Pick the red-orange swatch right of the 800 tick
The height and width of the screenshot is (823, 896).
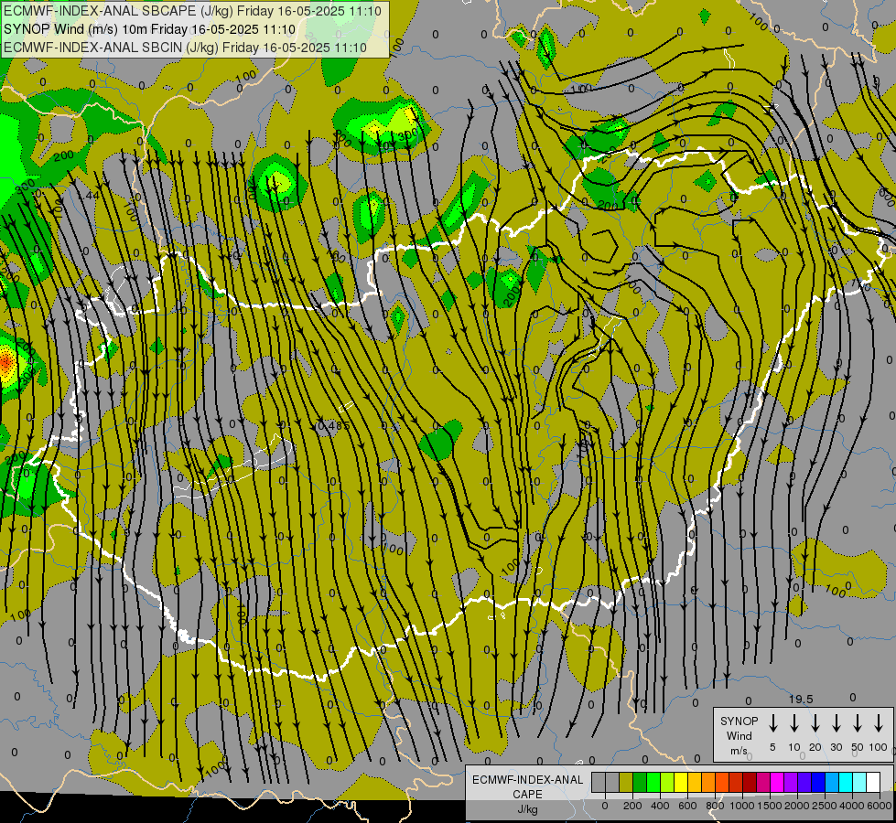click(x=722, y=782)
